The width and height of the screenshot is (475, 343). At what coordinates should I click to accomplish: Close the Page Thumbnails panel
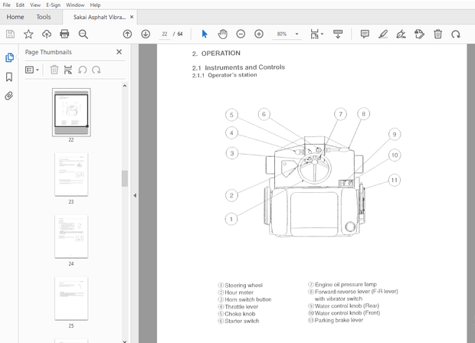coord(119,52)
